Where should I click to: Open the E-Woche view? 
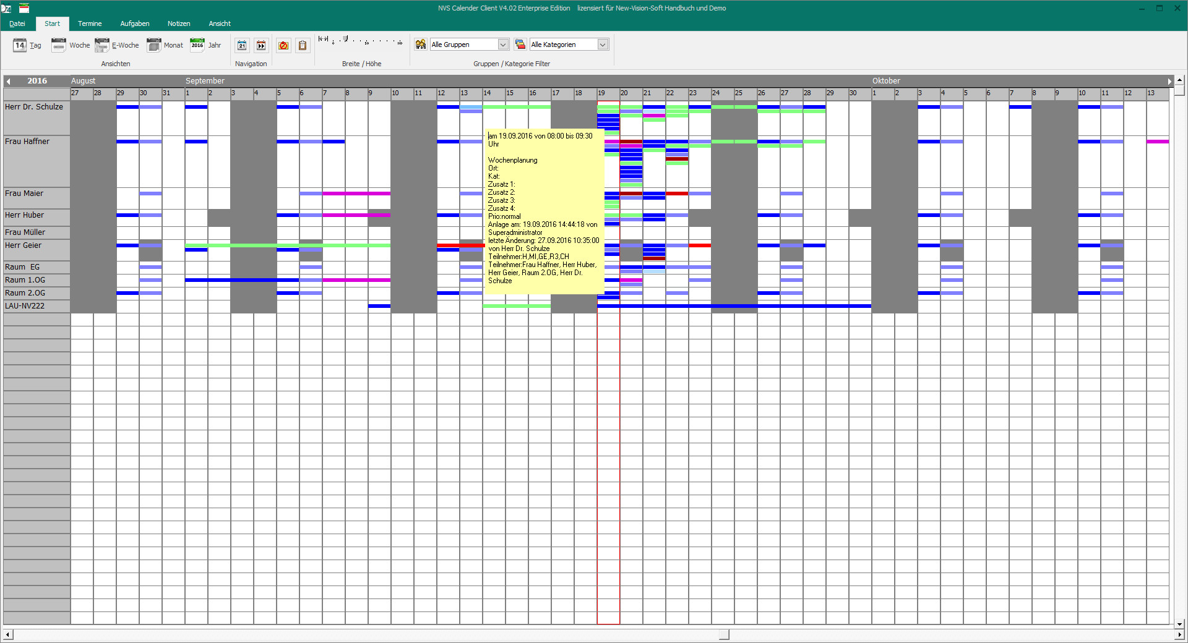tap(116, 45)
